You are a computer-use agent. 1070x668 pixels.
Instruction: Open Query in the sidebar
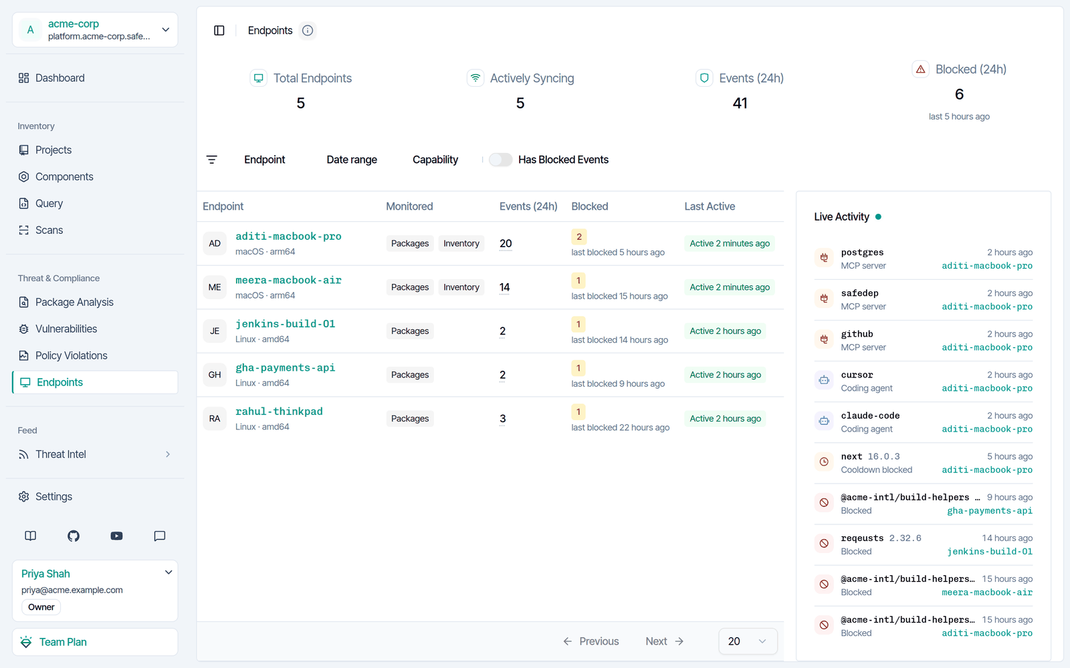(x=95, y=204)
